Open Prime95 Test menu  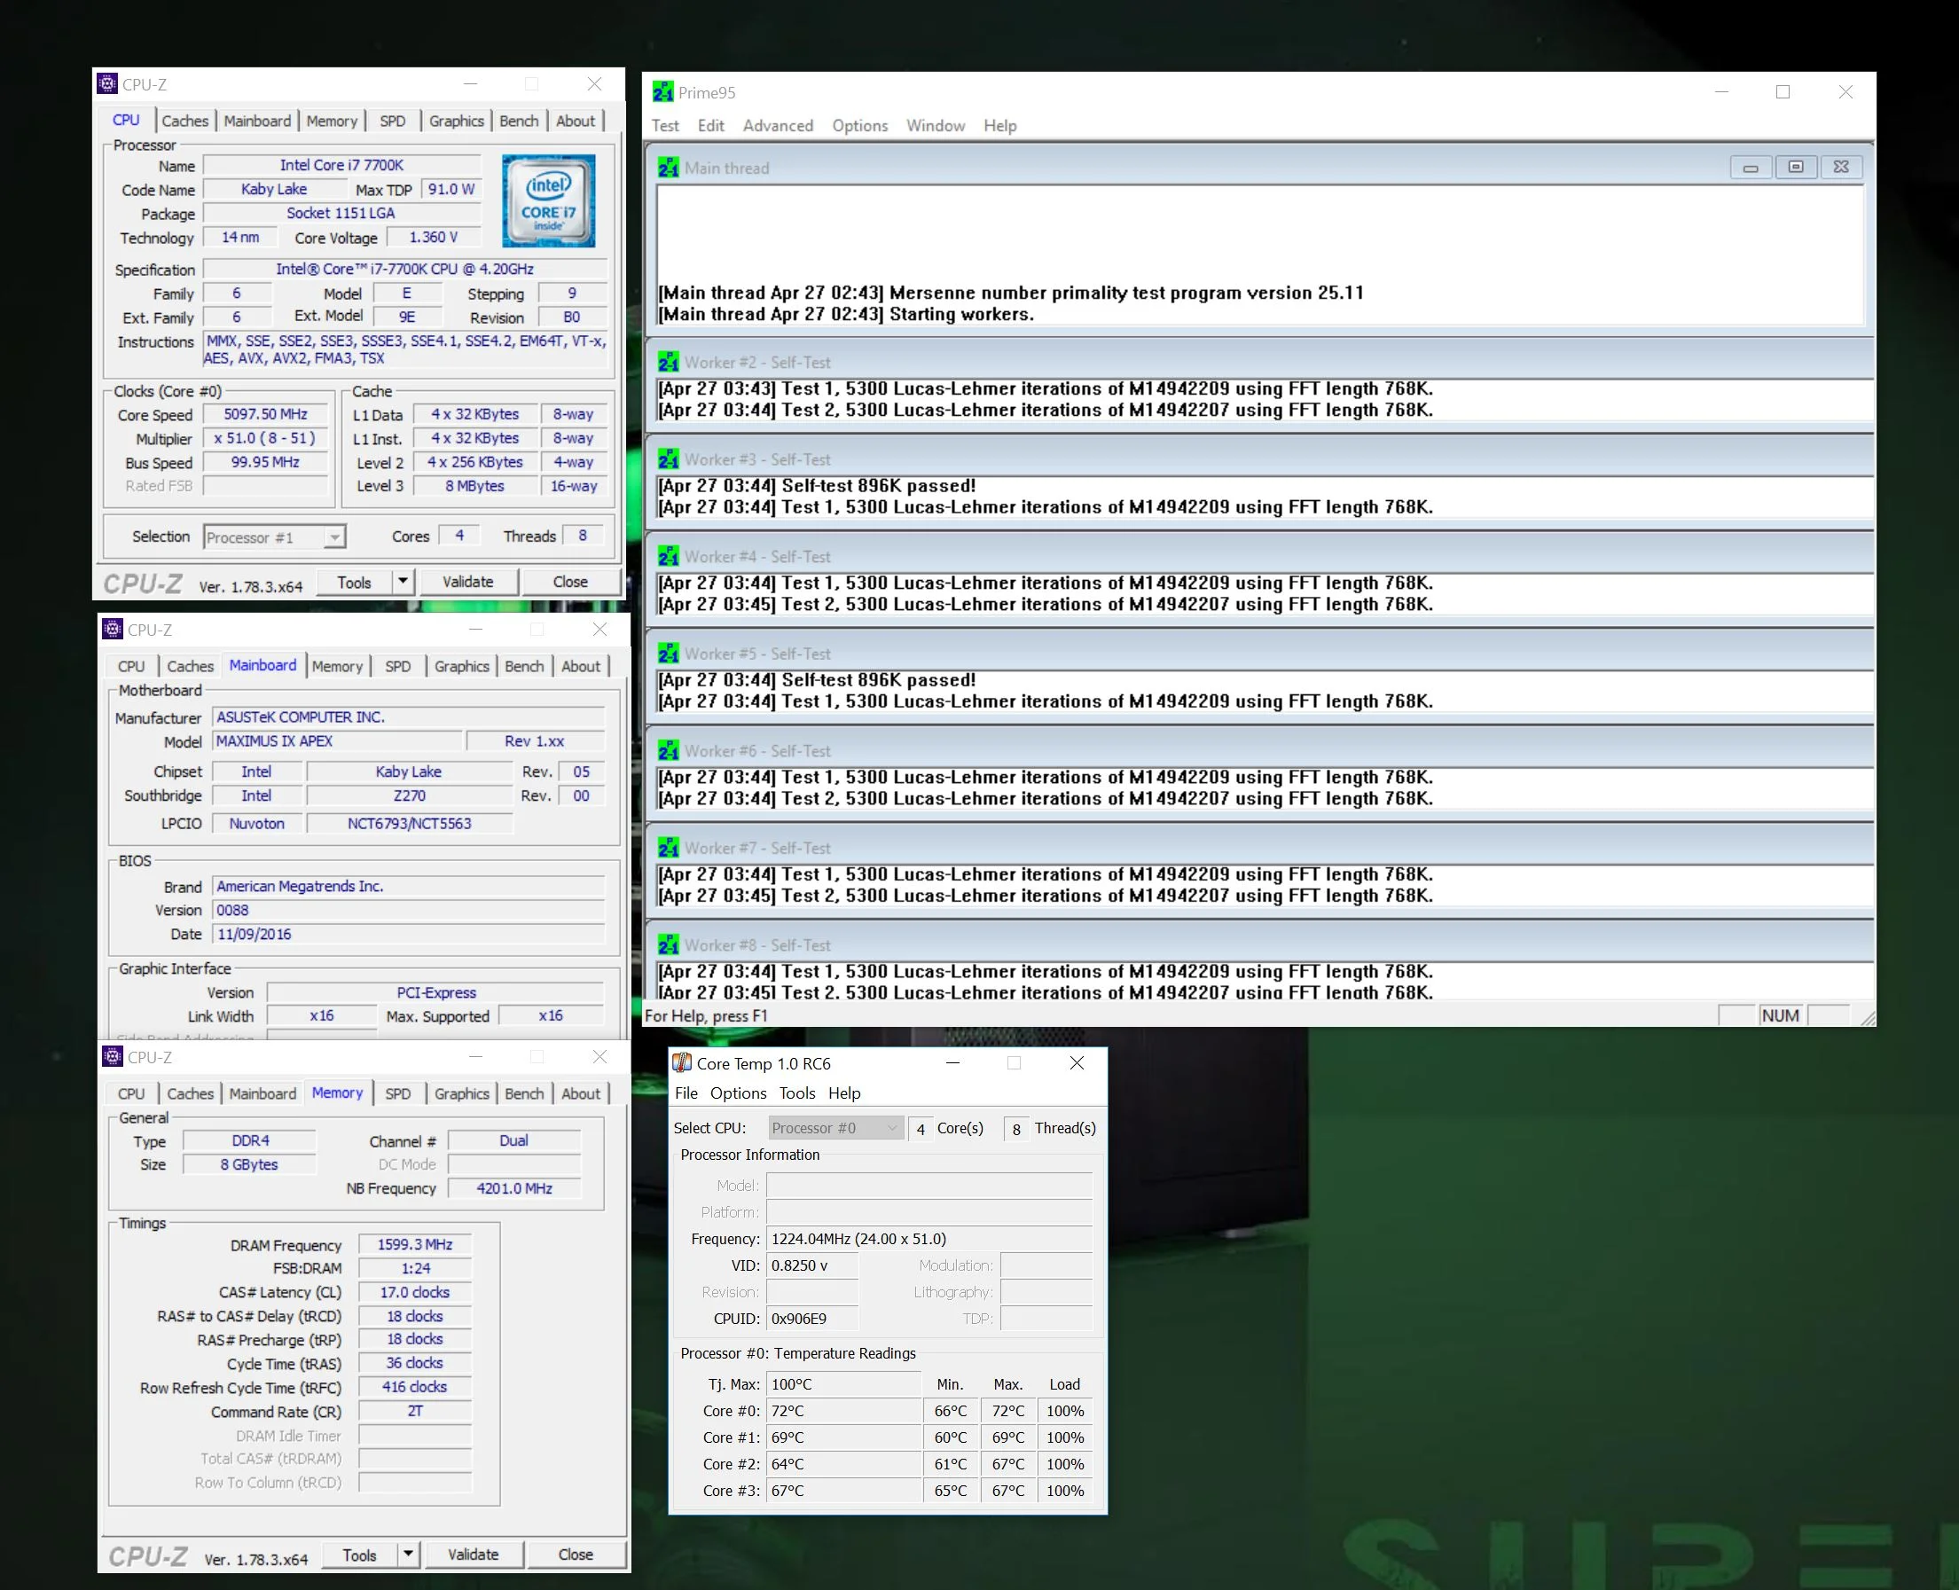pos(665,125)
